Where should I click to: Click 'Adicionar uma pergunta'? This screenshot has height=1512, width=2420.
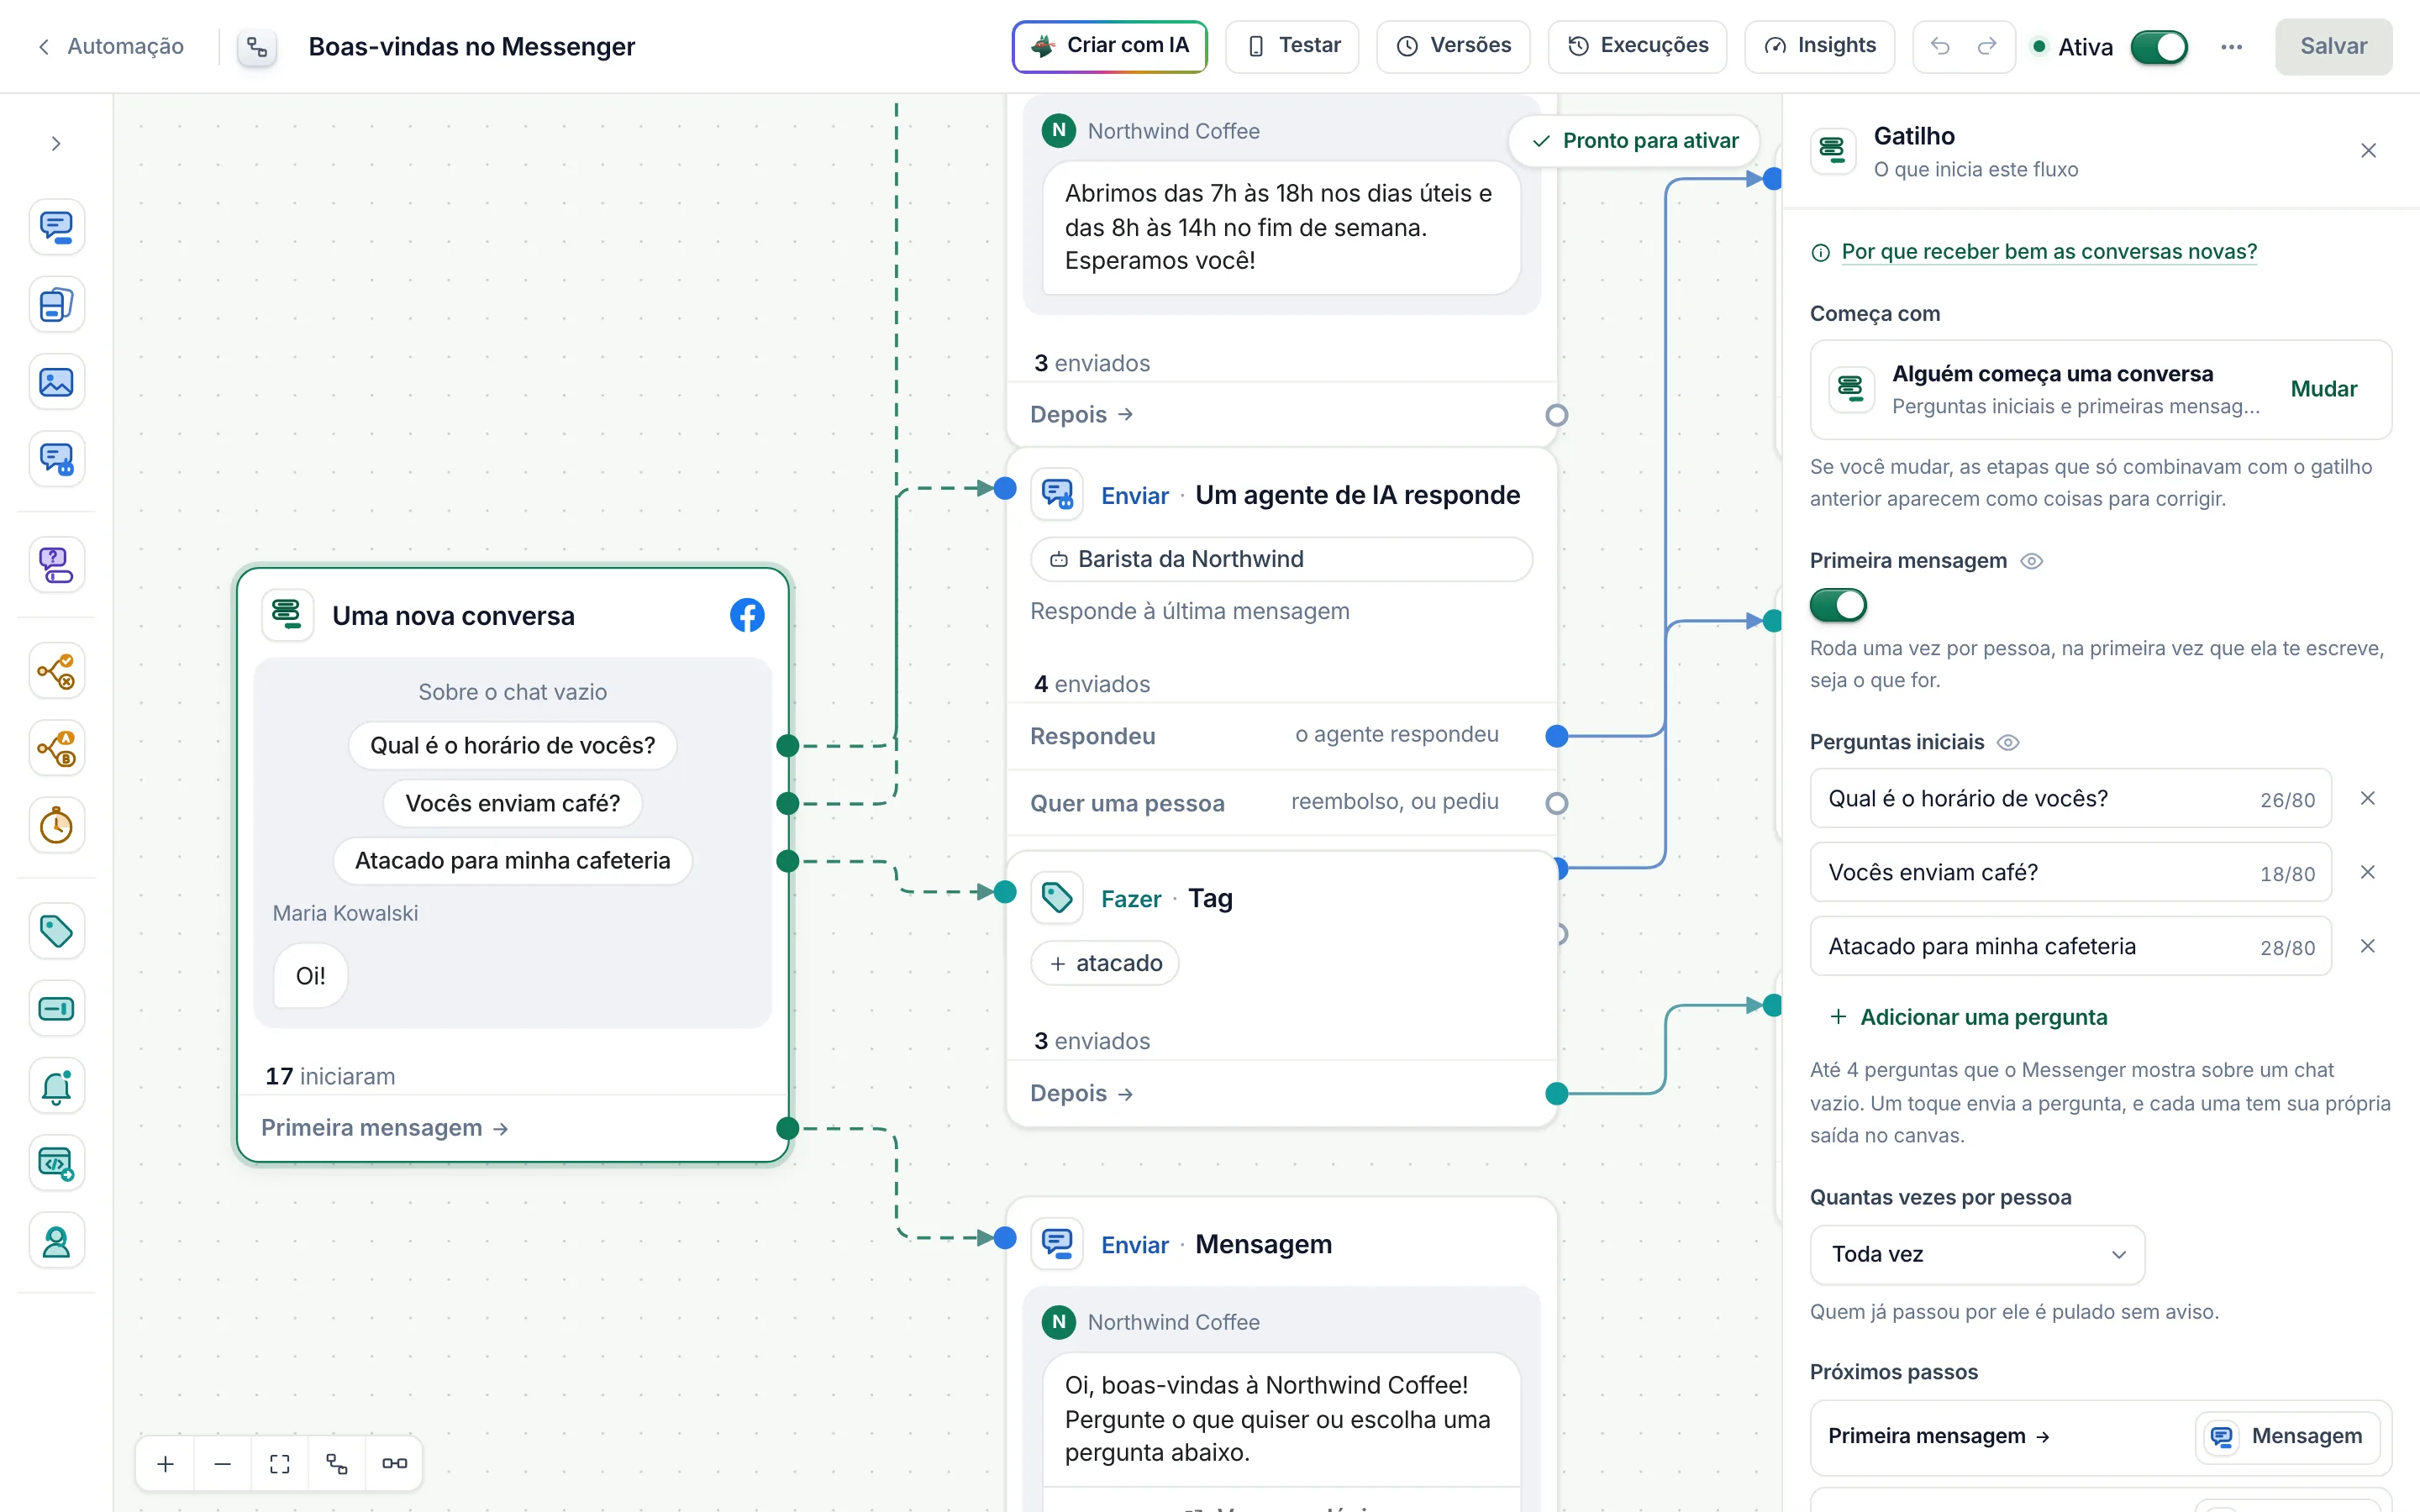[1968, 1017]
